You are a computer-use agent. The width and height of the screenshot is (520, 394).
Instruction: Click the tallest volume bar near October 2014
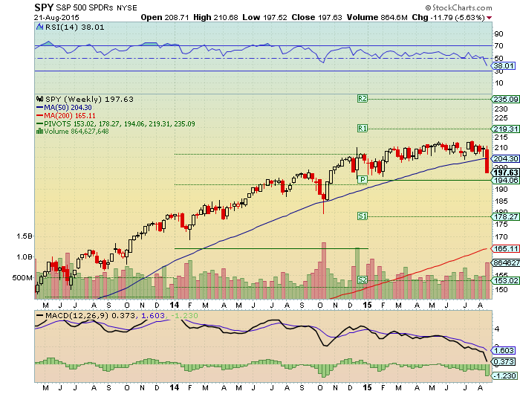[x=324, y=271]
